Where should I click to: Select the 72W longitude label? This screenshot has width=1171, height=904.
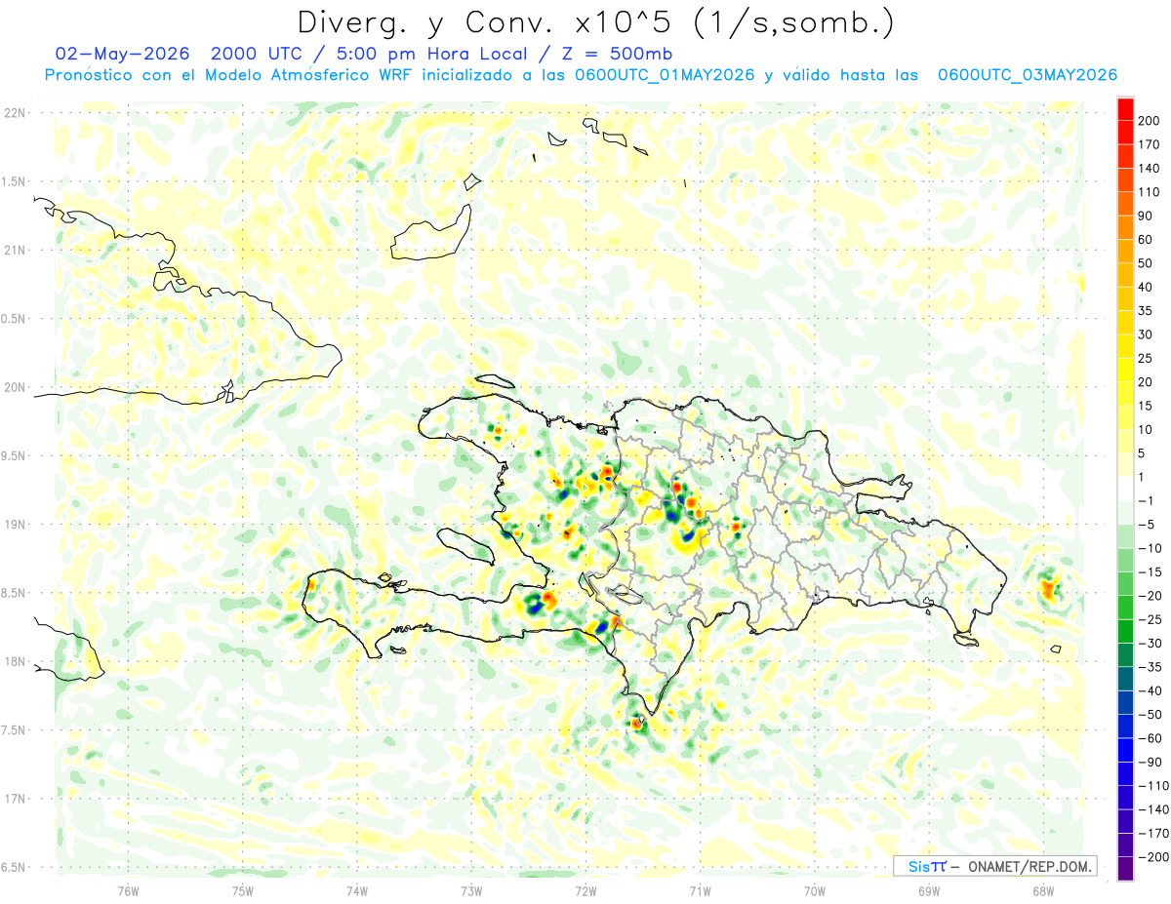click(x=585, y=891)
